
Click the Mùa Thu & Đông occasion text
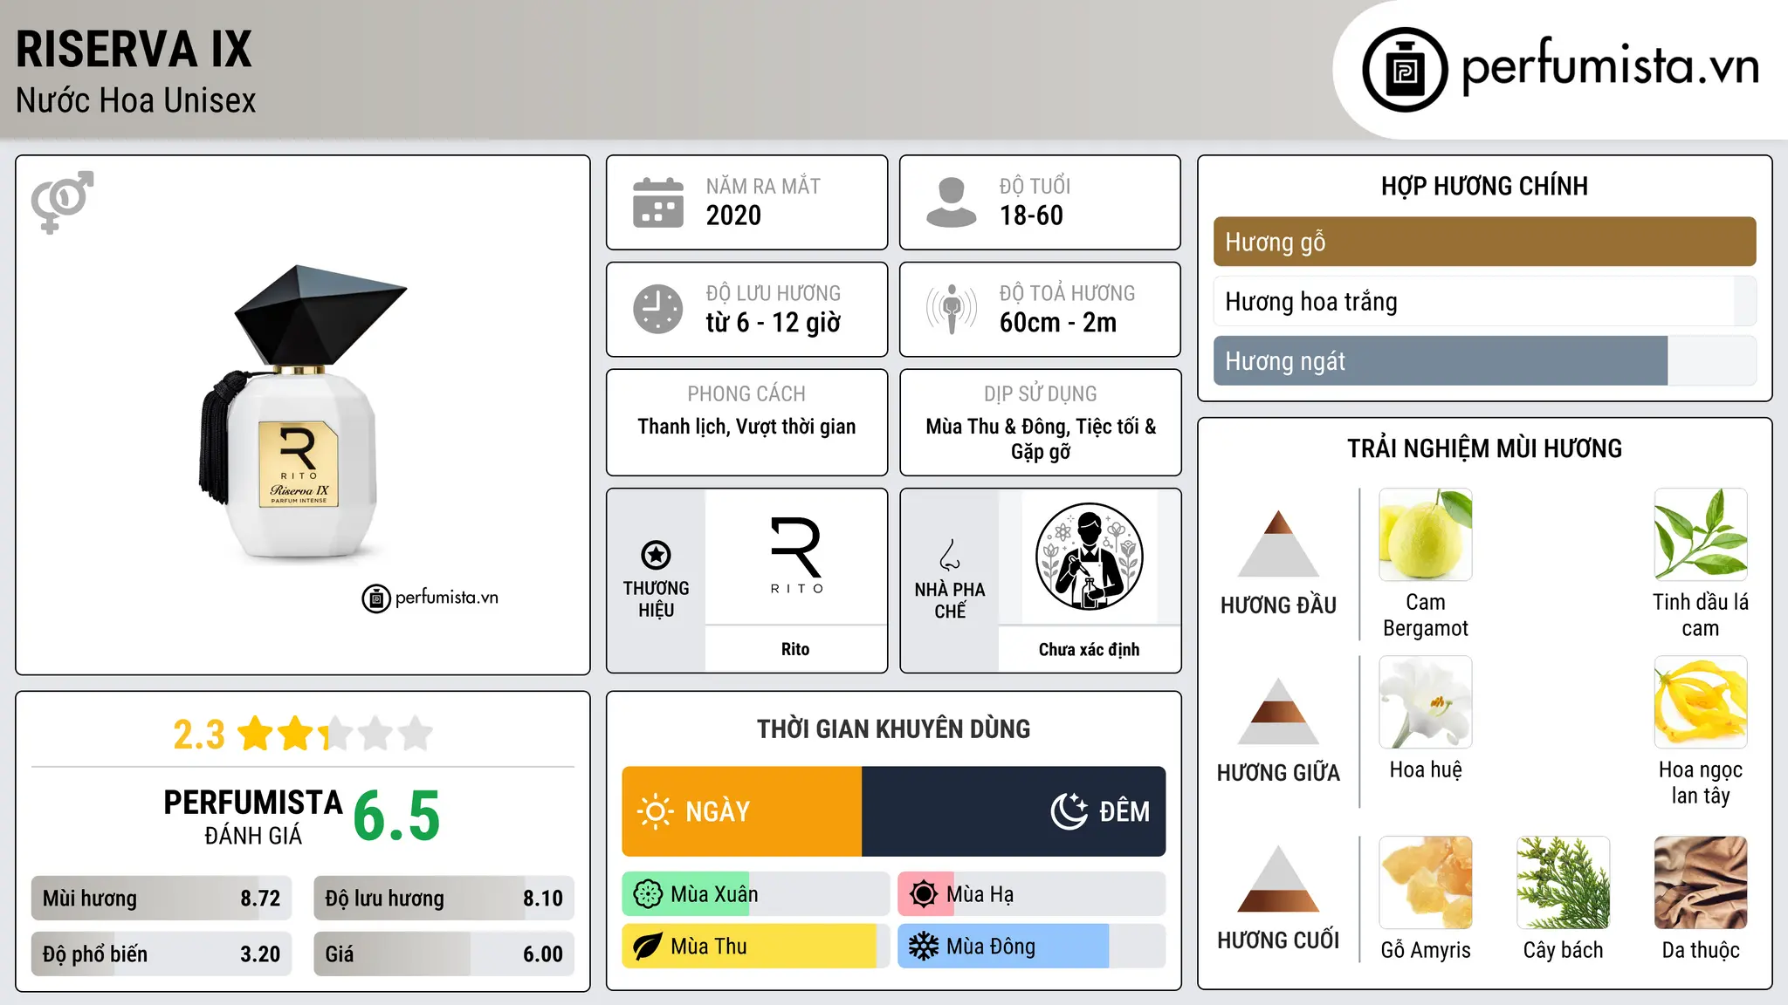click(1041, 439)
